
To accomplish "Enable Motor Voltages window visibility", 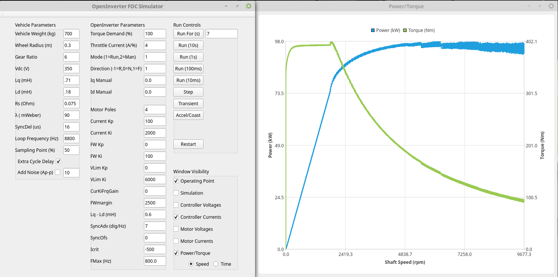I will coord(176,229).
